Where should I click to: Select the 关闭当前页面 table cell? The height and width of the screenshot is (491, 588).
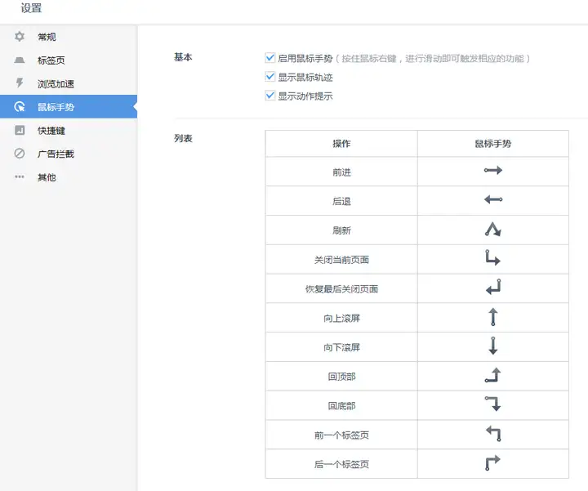[341, 260]
